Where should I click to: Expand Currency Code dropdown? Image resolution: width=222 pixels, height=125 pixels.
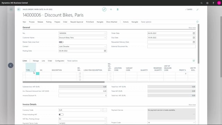[101, 110]
